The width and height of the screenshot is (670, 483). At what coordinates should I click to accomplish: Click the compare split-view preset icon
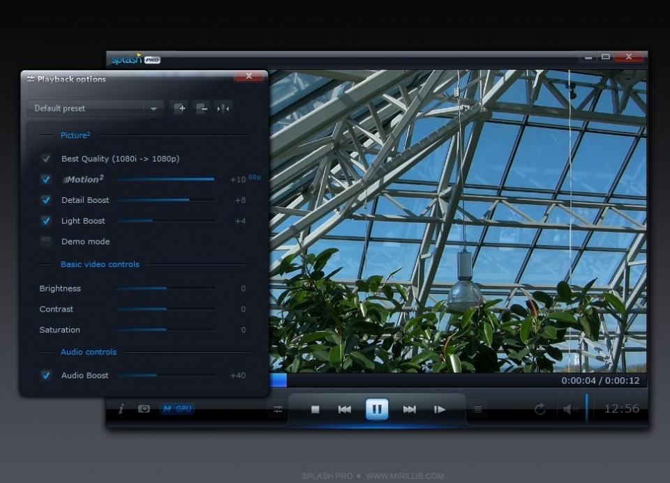(x=223, y=108)
